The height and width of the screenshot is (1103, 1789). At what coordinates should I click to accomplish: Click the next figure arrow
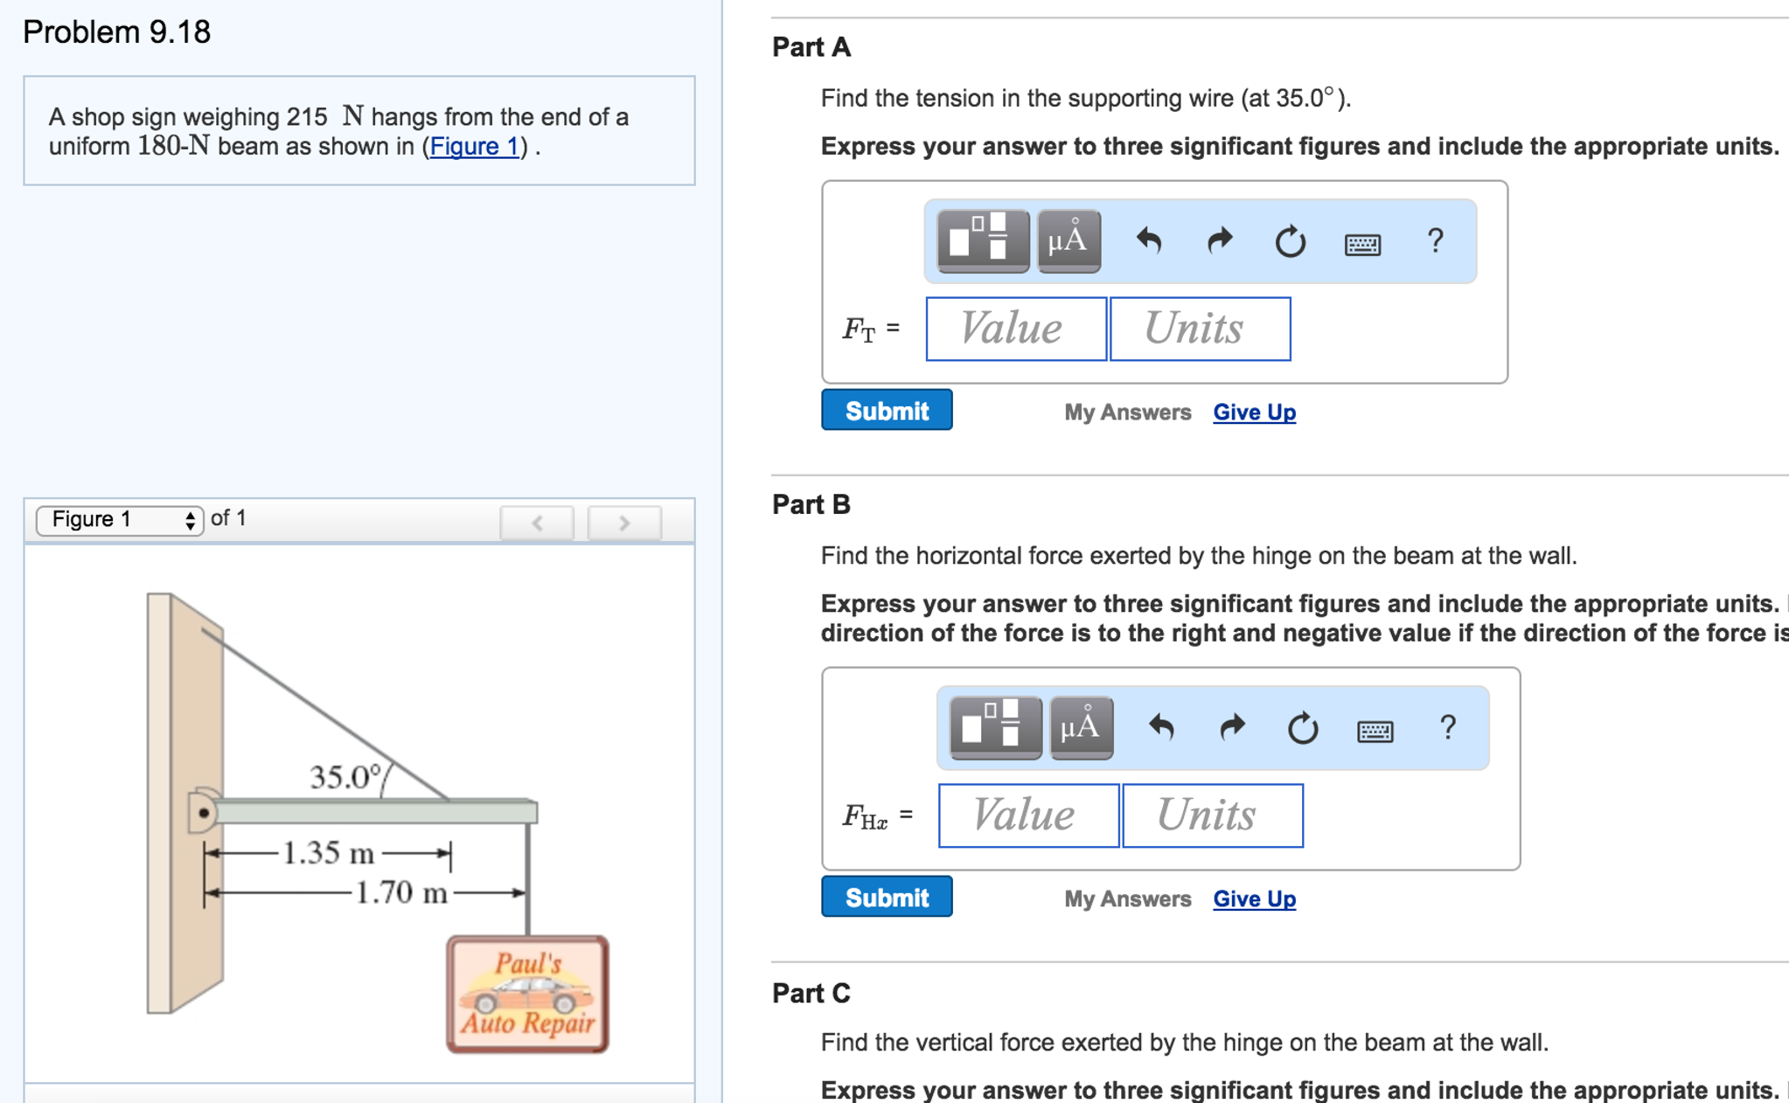[x=624, y=523]
